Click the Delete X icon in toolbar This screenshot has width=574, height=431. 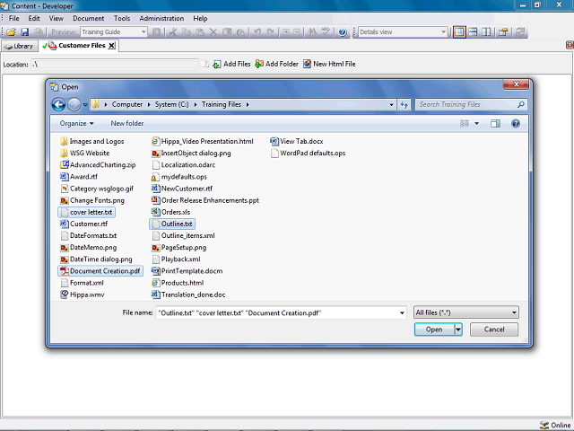[213, 32]
